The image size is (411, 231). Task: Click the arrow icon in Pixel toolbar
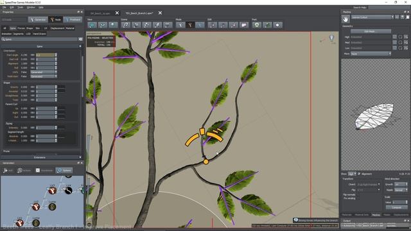tap(278, 25)
